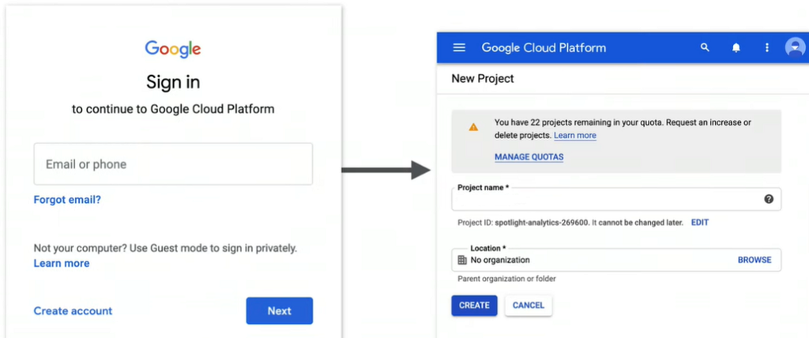
Task: Click the organization building icon in Location
Action: point(462,260)
